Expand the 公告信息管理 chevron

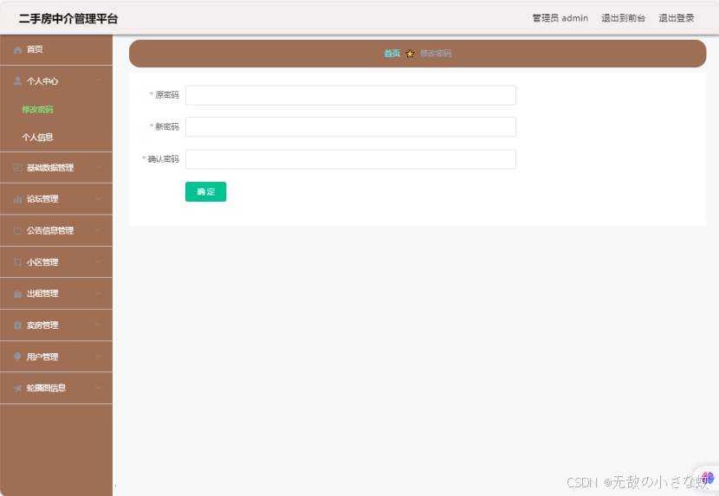[99, 230]
